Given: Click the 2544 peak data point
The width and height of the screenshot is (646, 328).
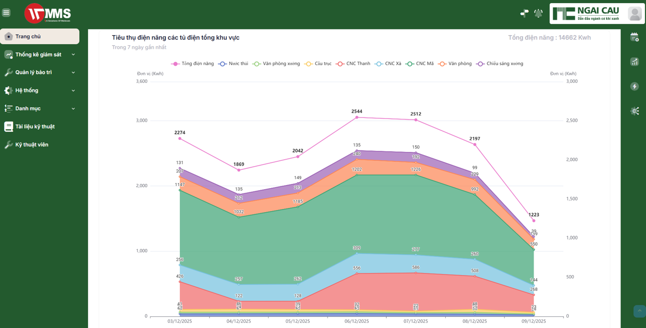Looking at the screenshot, I should pos(357,117).
